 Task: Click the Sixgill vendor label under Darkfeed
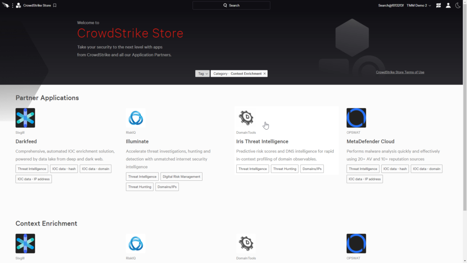20,132
